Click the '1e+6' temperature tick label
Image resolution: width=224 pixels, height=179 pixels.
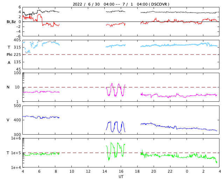tap(16, 138)
